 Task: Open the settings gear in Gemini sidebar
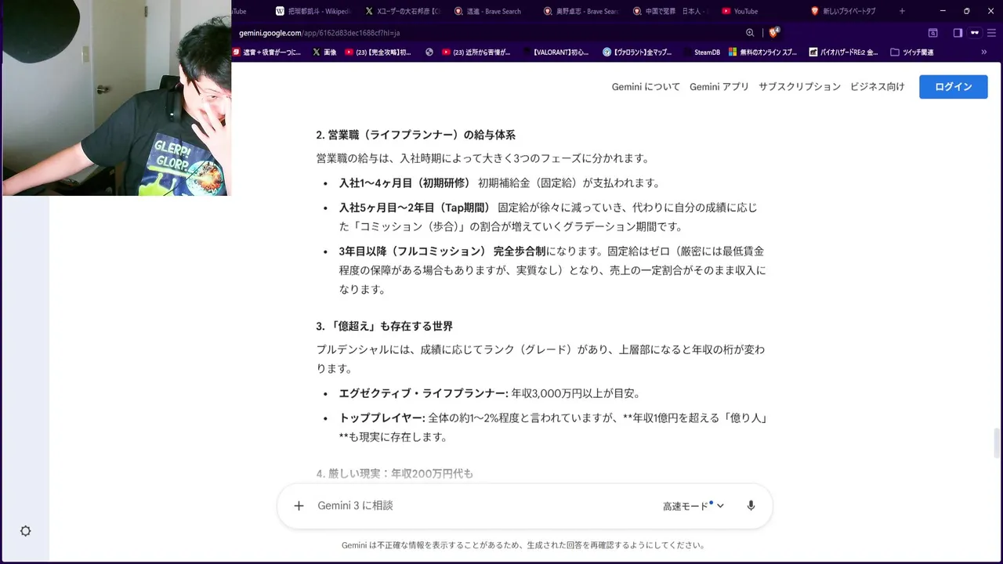26,531
